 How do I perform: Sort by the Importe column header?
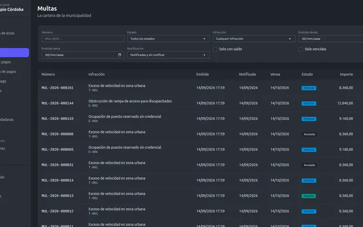click(x=346, y=74)
